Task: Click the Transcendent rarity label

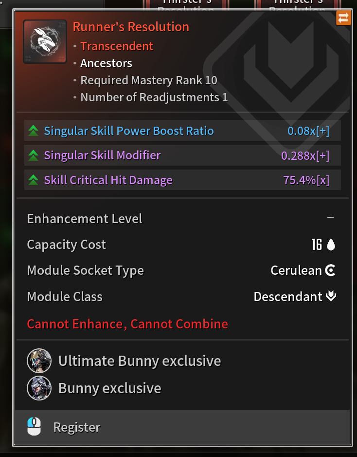Action: click(117, 46)
